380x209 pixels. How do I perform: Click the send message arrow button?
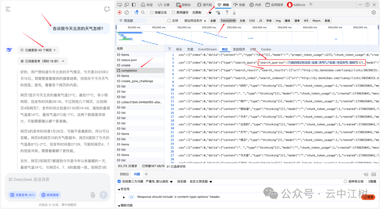tap(103, 195)
